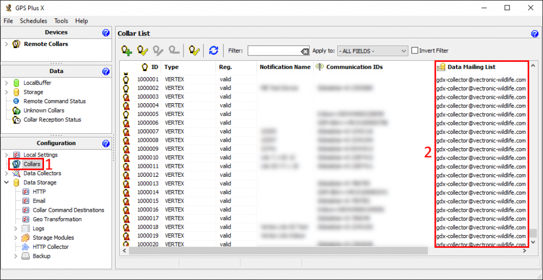Open the Apply to ALL FIELDS dropdown
Screen dimensions: 543x280
point(372,51)
